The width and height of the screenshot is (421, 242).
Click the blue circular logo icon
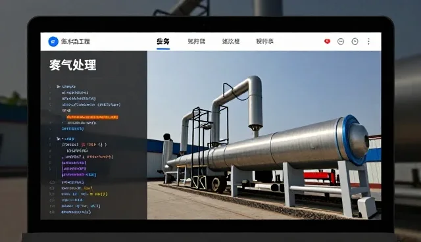pos(53,41)
